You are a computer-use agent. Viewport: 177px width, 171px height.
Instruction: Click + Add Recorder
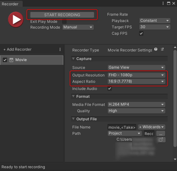point(17,49)
